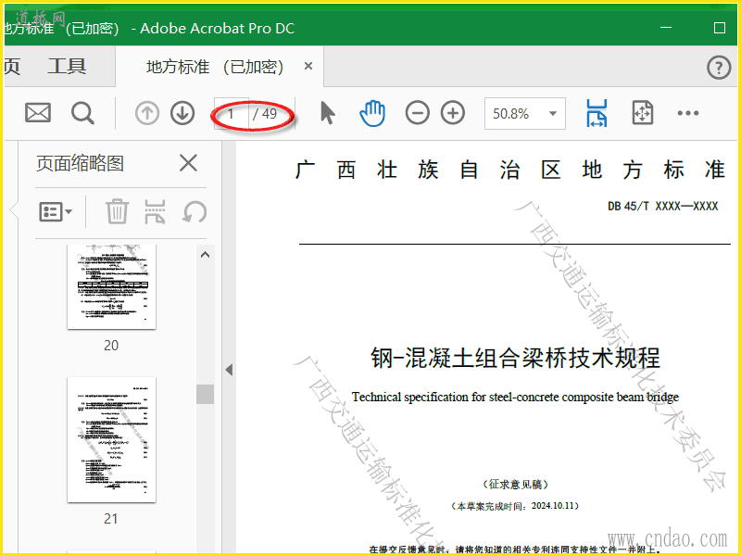Click the thumbnail scrollbar up arrow
Screen dimensions: 741x556
point(205,255)
